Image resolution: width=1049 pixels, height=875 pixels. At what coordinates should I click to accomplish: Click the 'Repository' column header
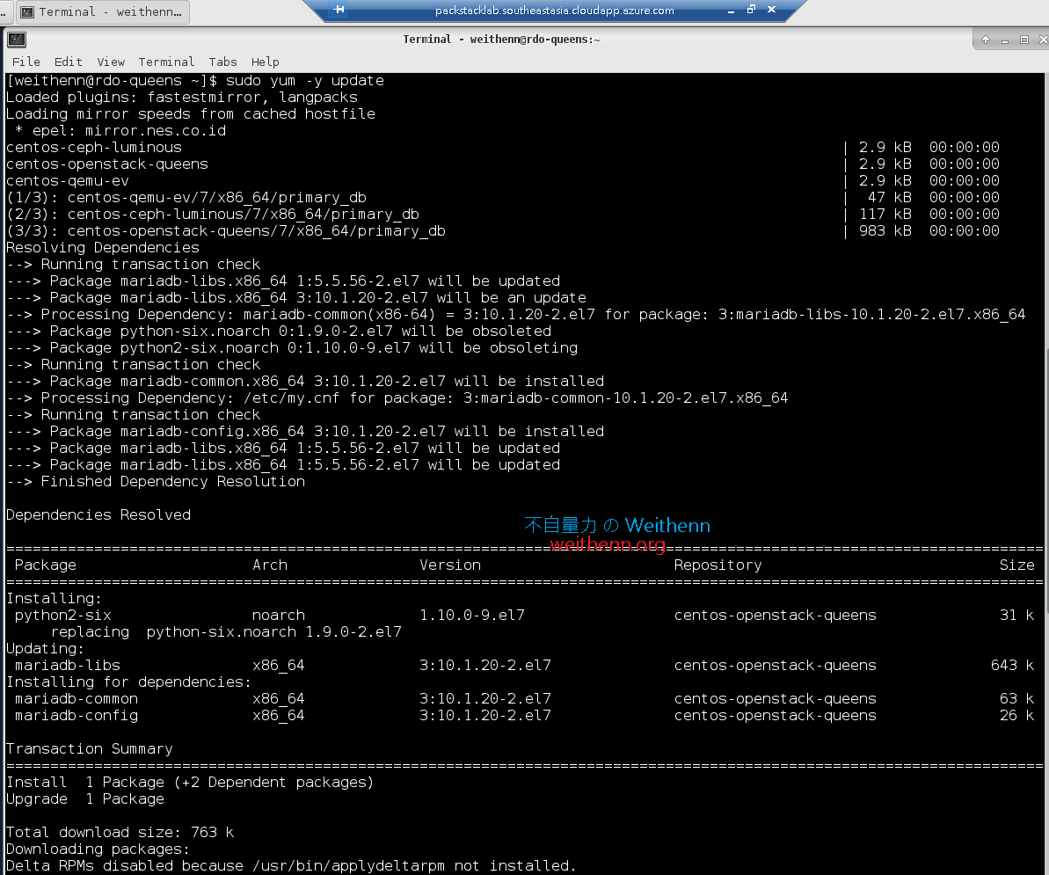718,565
